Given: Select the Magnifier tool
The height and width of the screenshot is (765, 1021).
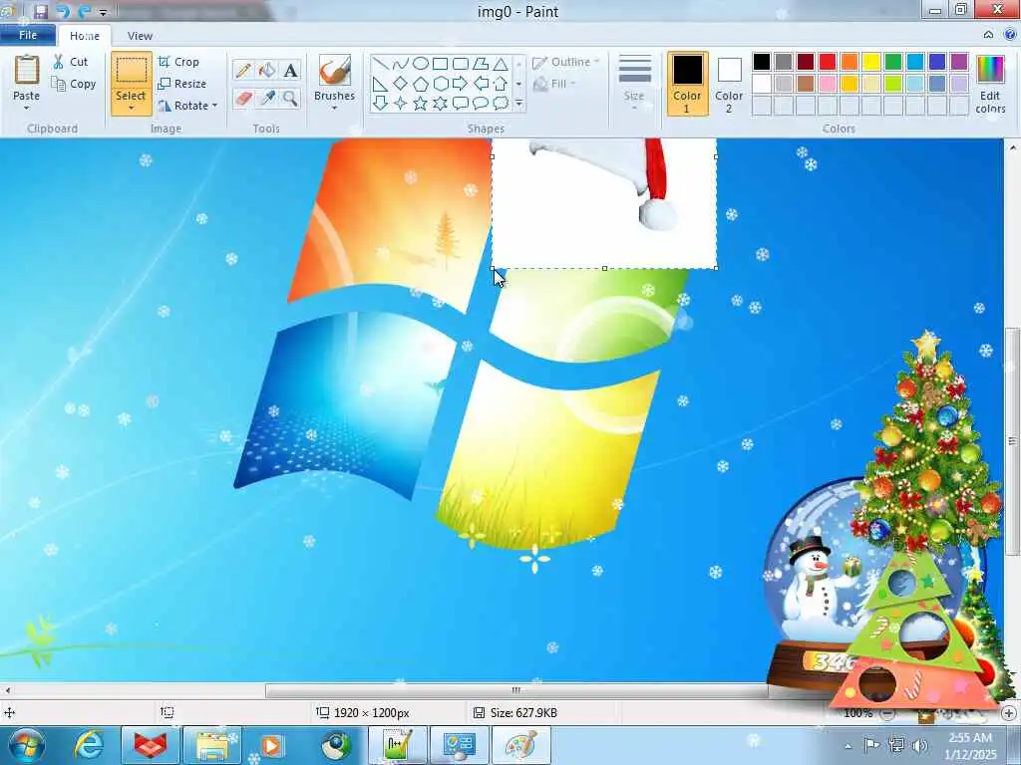Looking at the screenshot, I should [290, 99].
